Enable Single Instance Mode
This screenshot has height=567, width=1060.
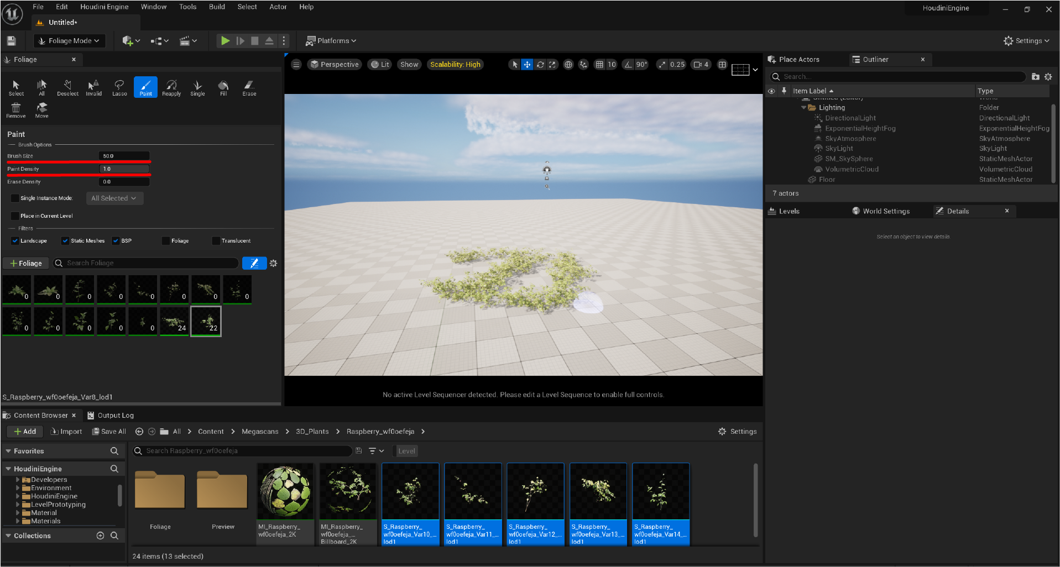14,198
